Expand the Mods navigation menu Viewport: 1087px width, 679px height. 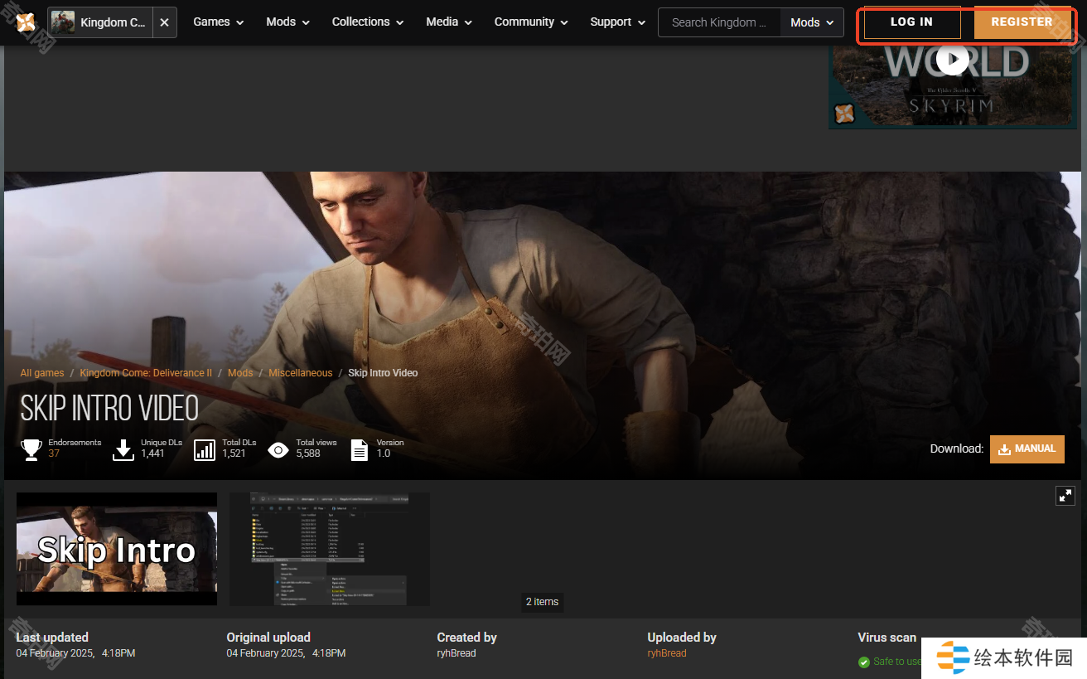coord(287,22)
